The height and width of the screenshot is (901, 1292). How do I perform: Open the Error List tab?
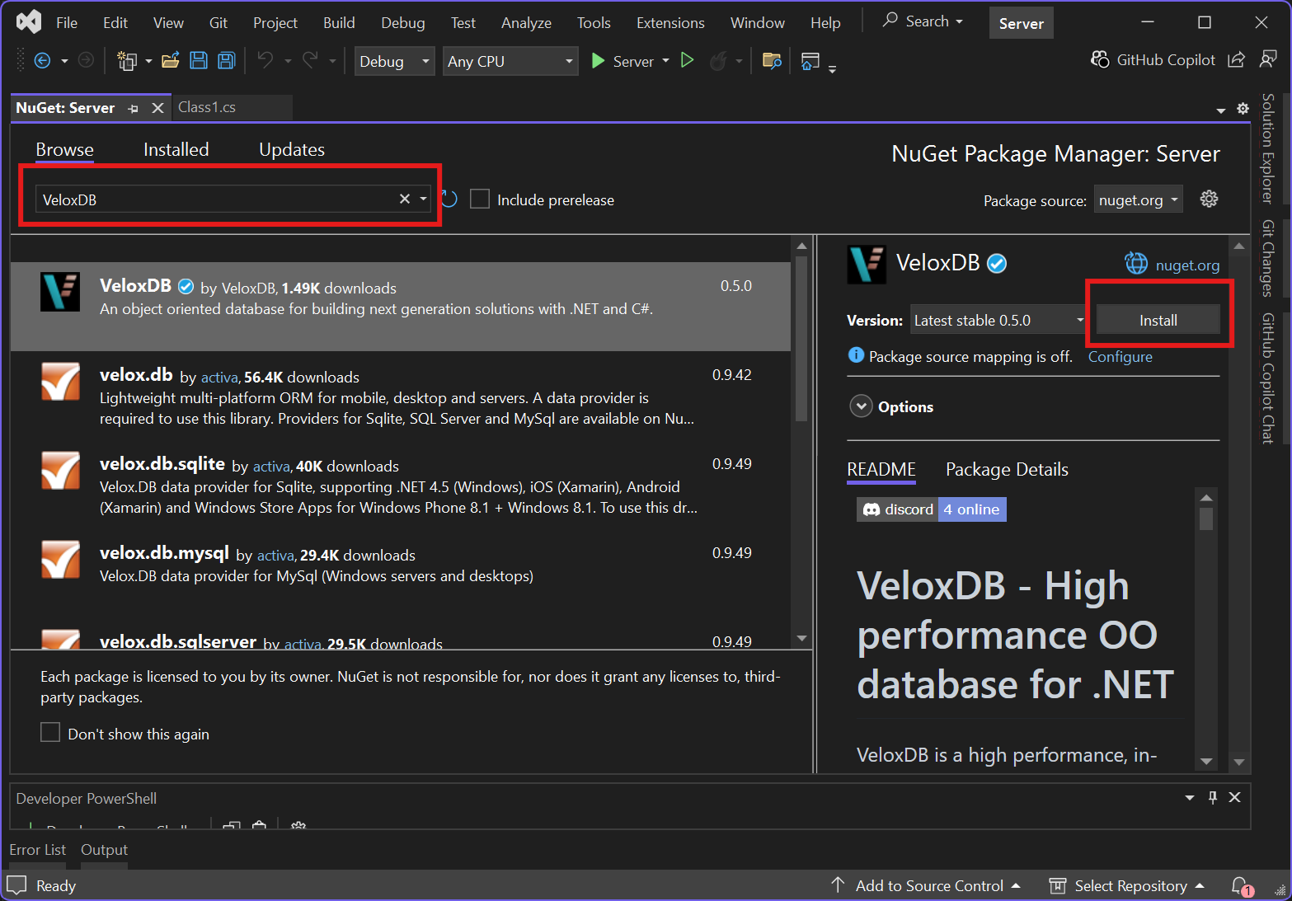(x=37, y=849)
